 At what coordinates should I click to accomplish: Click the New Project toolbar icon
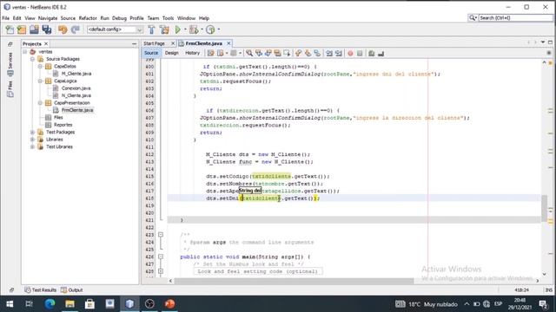[22, 29]
